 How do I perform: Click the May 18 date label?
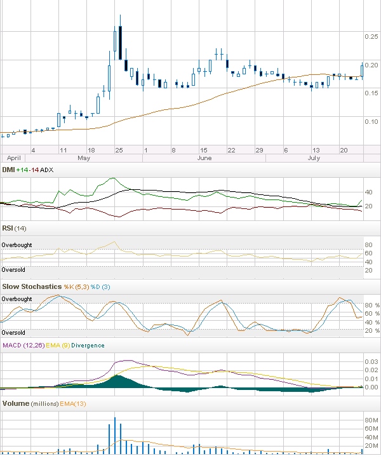91,150
